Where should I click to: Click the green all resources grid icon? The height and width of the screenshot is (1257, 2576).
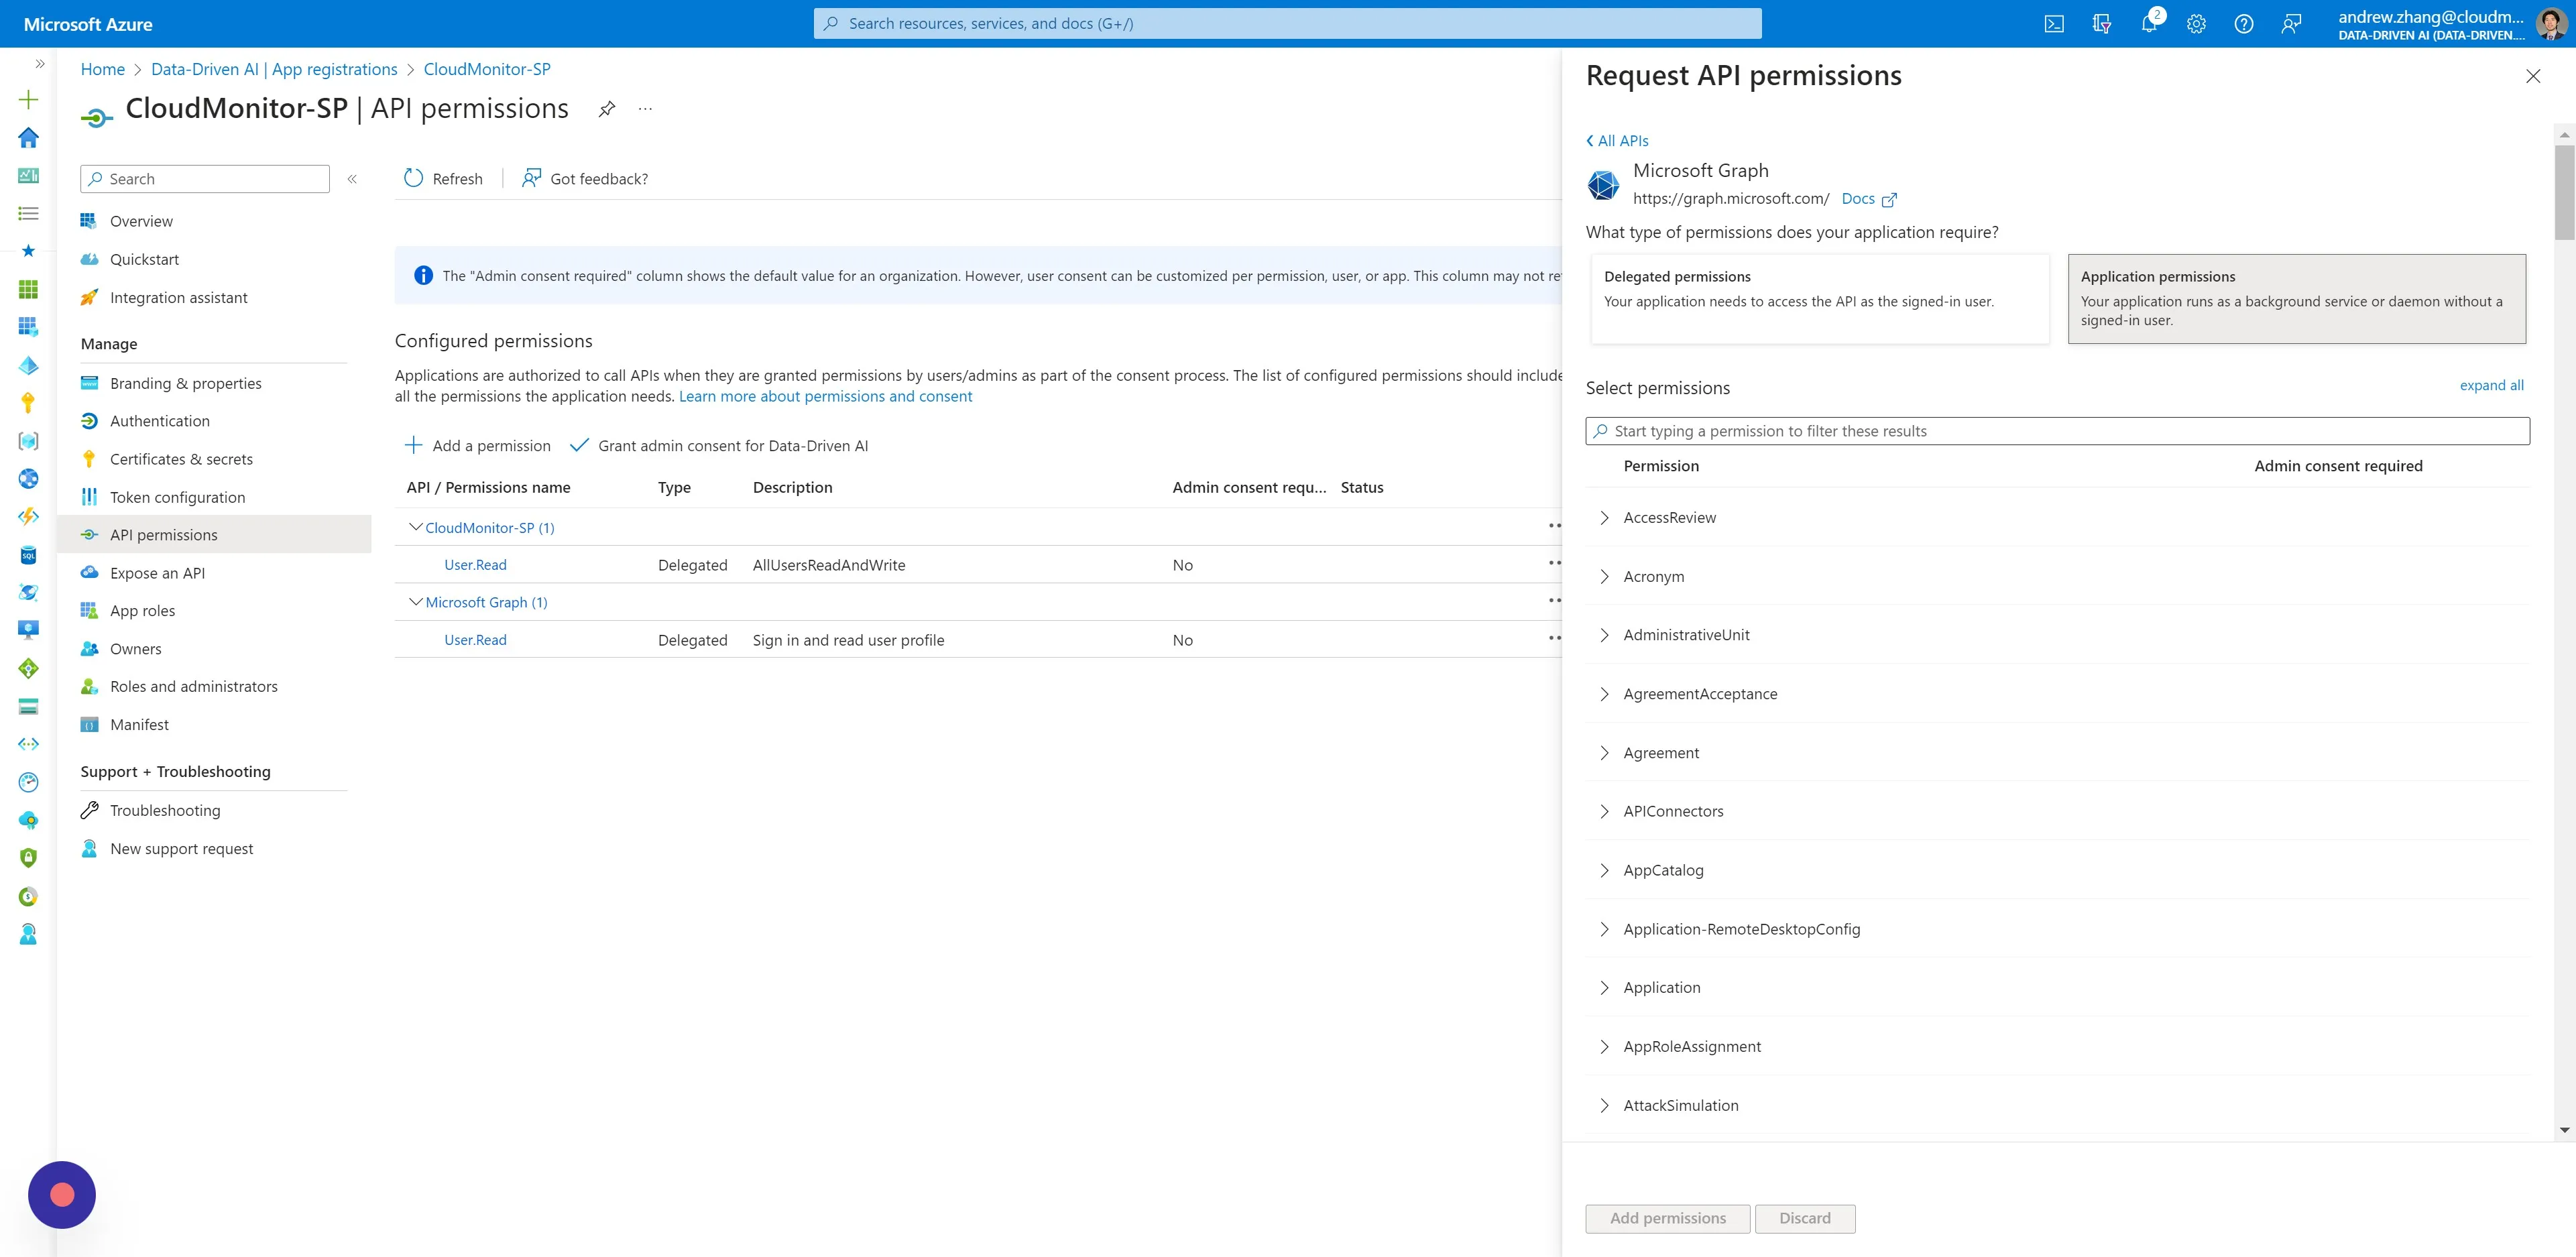28,289
